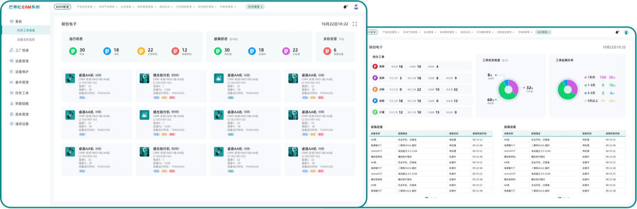637x209 pixels.
Task: Switch to 条码生成 tab in right window
Action: [x=464, y=32]
